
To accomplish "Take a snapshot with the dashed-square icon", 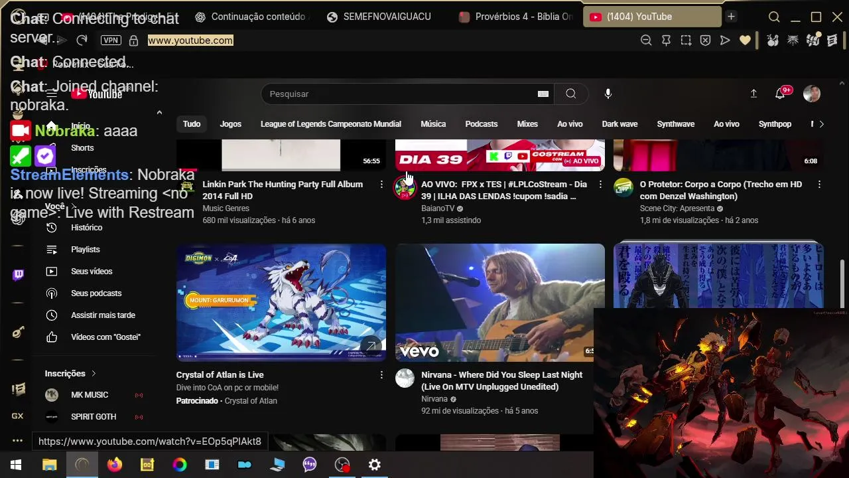I will [x=686, y=40].
